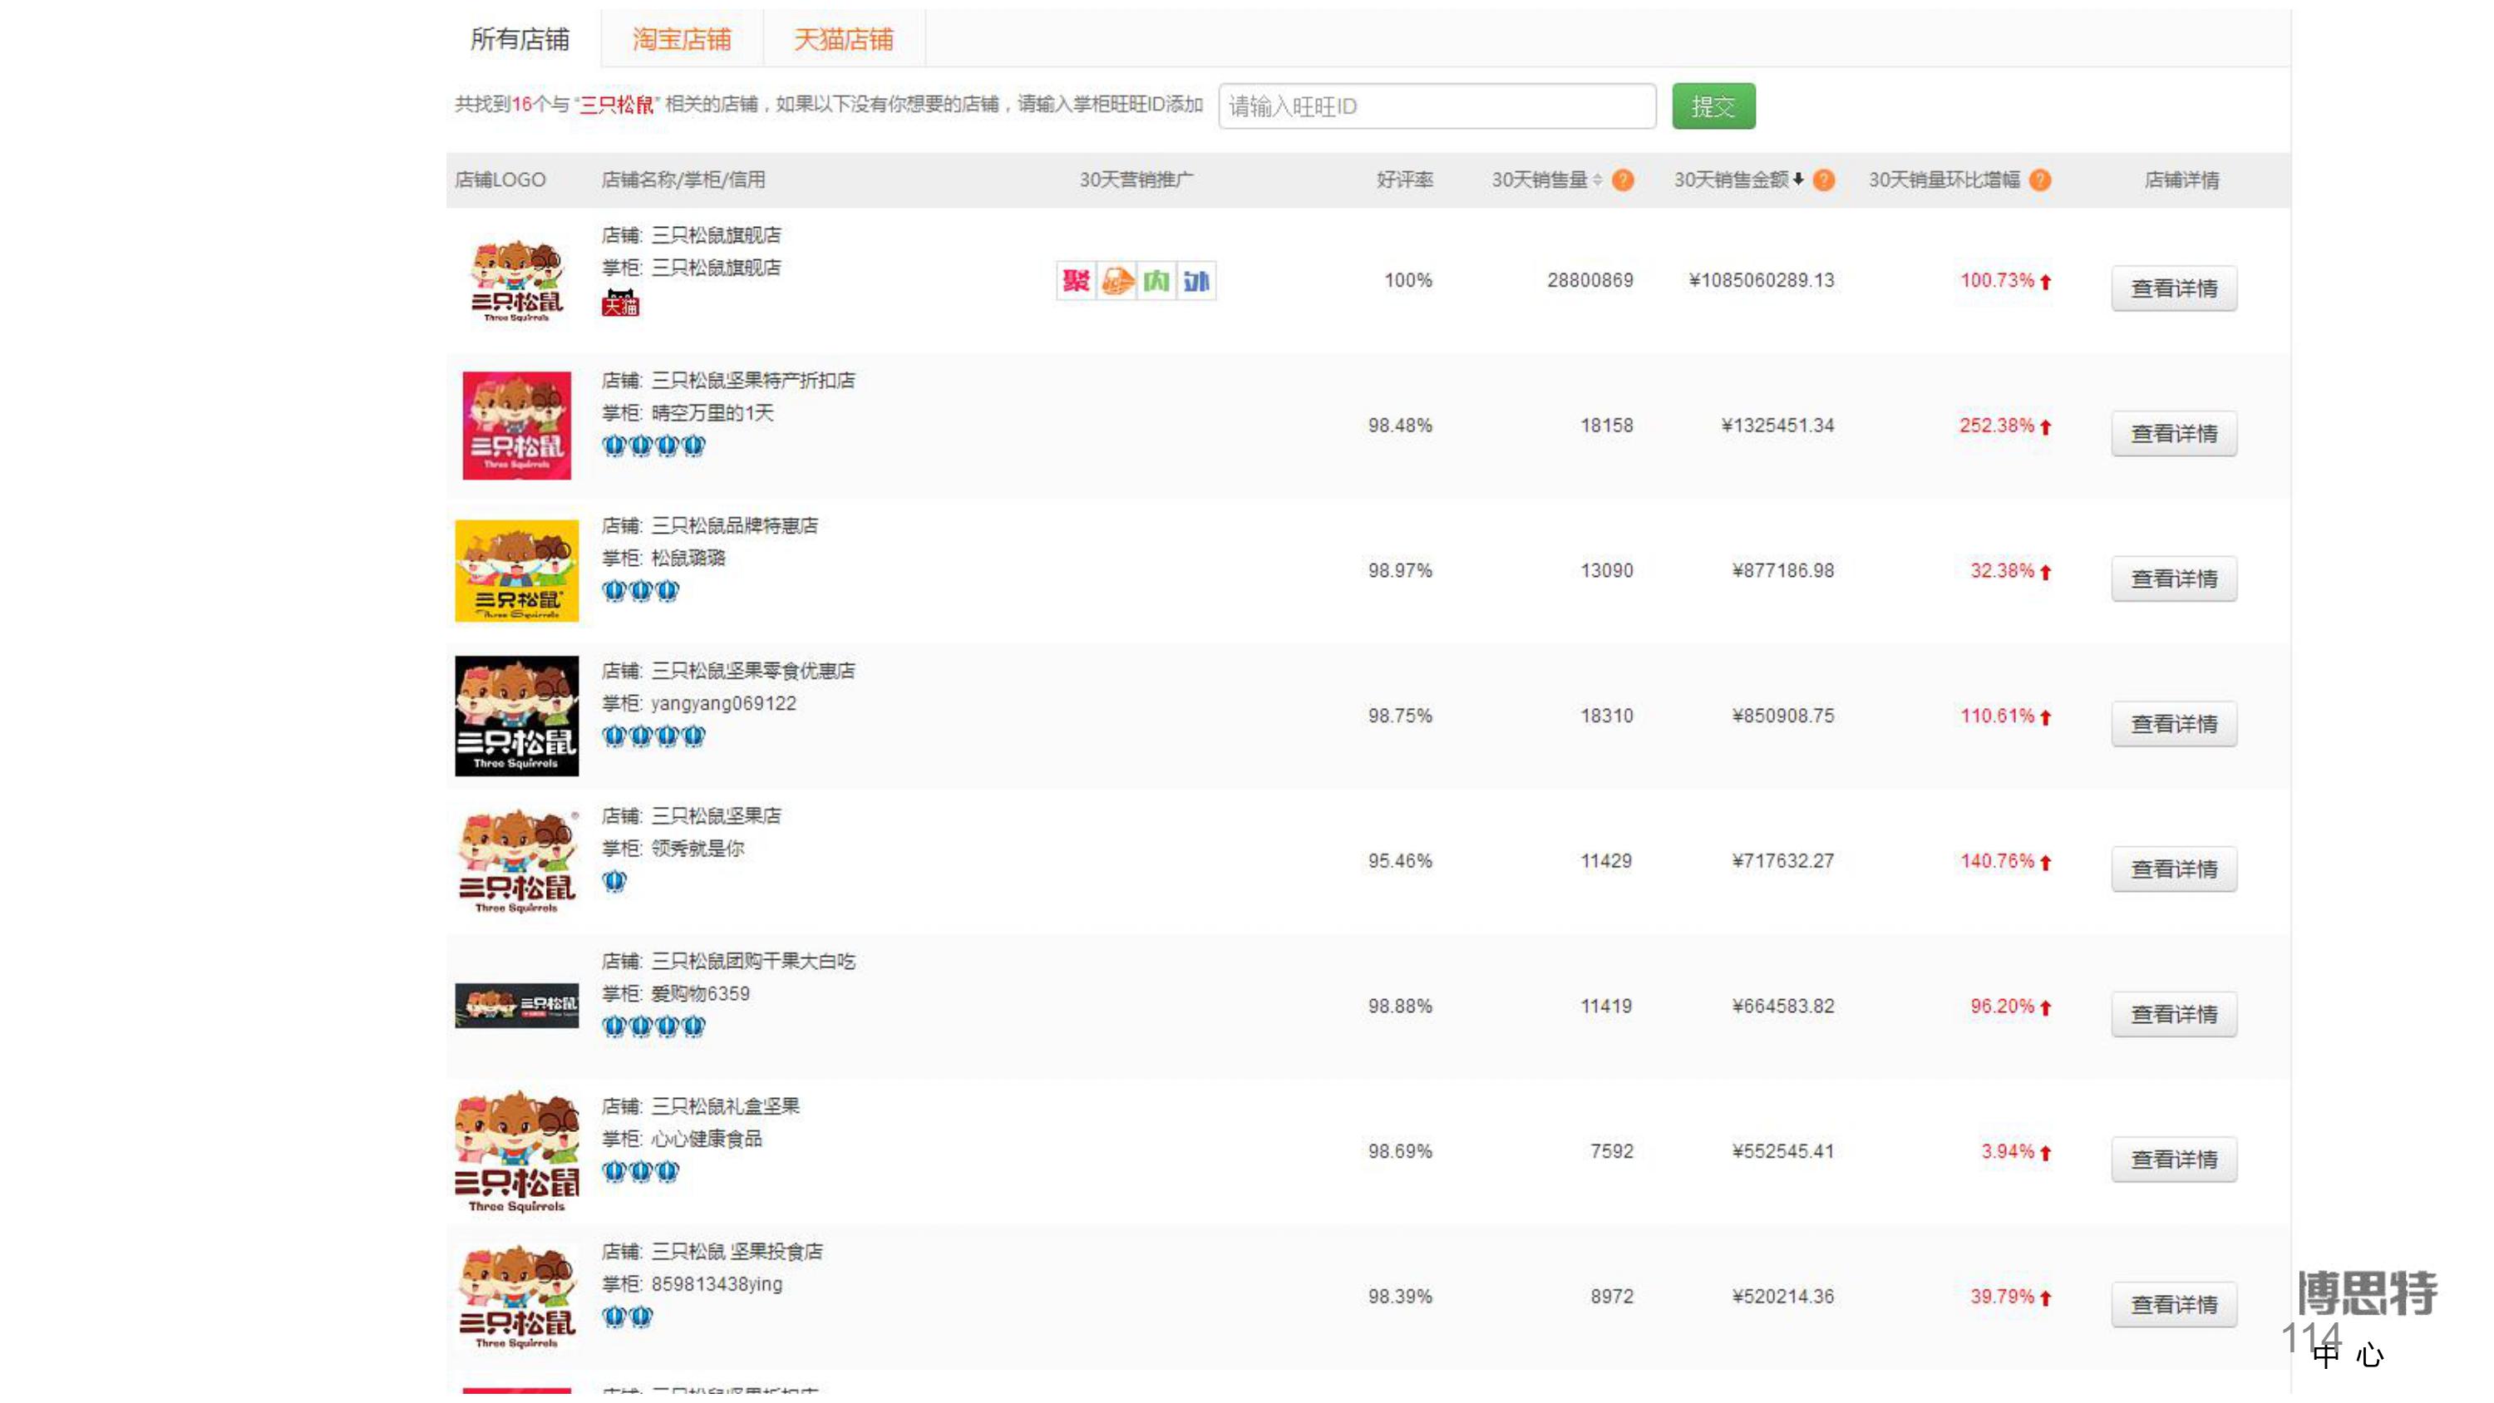View details for 三只松鼠坚果店

[x=2174, y=869]
